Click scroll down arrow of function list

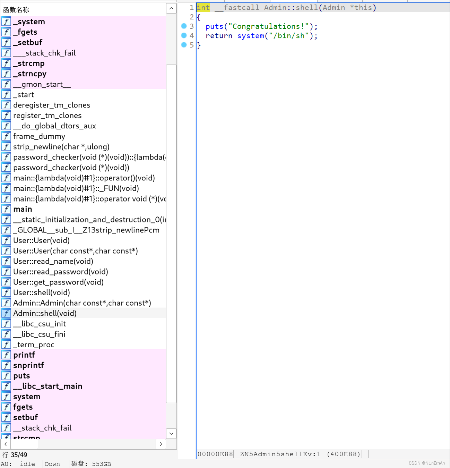[x=171, y=434]
